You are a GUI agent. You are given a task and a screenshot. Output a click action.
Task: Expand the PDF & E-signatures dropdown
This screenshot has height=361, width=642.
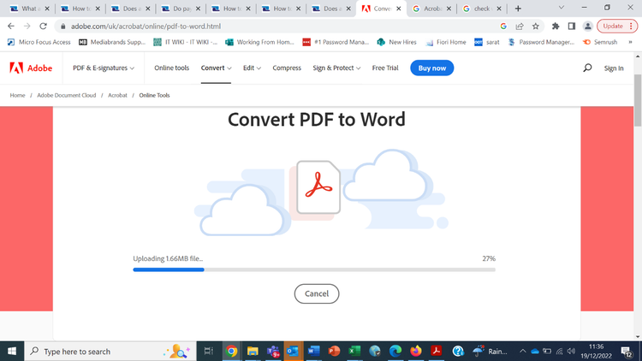[x=104, y=68]
